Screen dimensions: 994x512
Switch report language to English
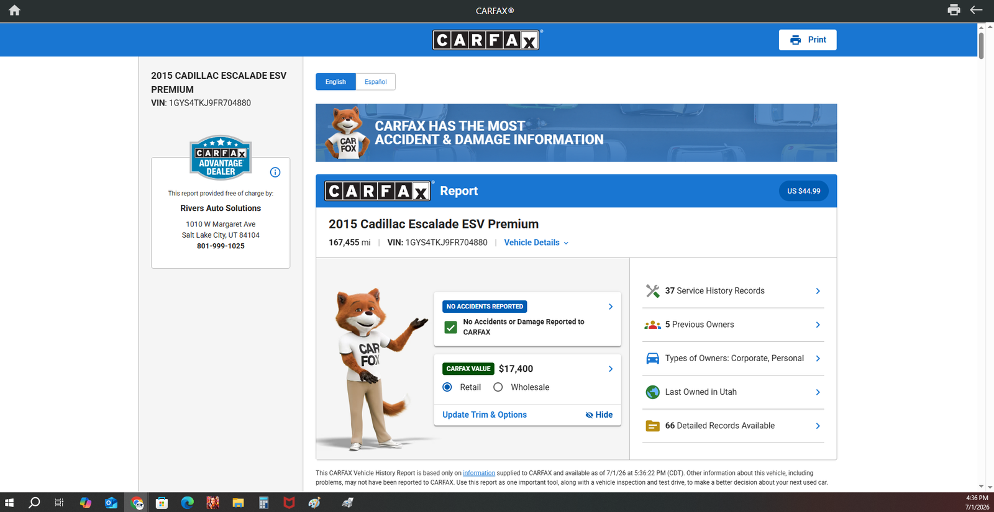coord(335,82)
